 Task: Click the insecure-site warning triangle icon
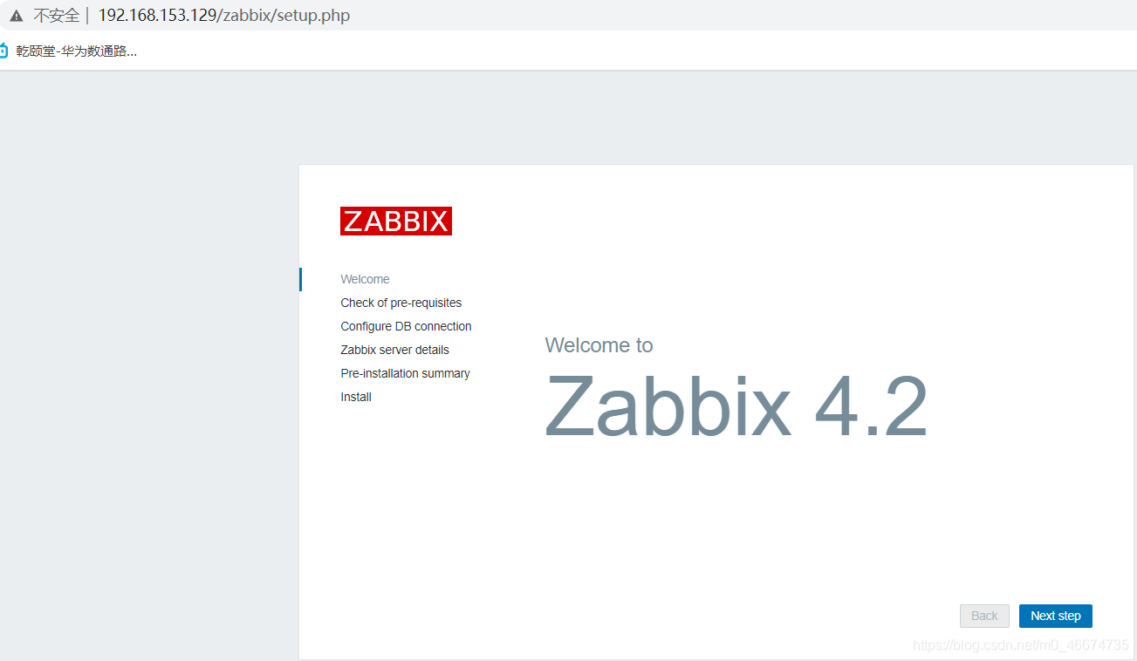[17, 16]
